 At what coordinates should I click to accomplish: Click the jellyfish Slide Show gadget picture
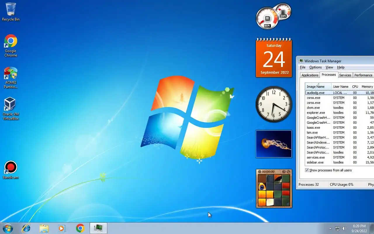pos(274,144)
